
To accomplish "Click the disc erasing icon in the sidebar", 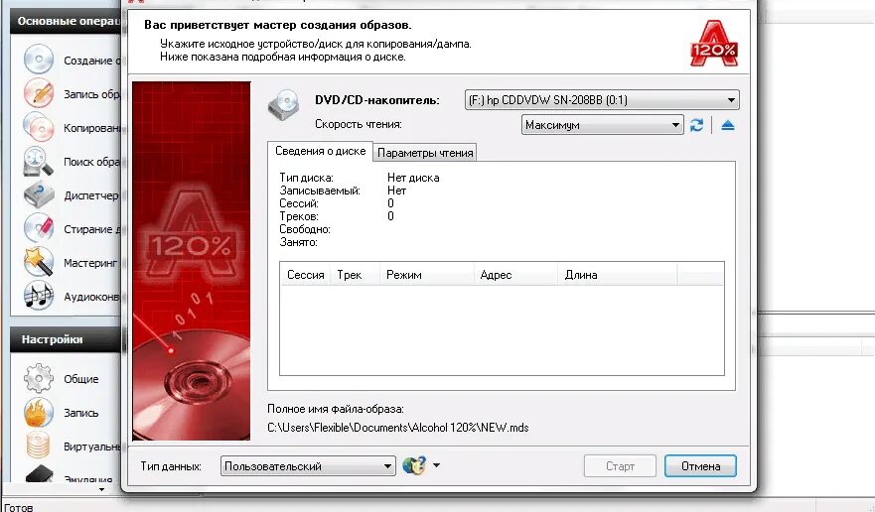I will (39, 228).
